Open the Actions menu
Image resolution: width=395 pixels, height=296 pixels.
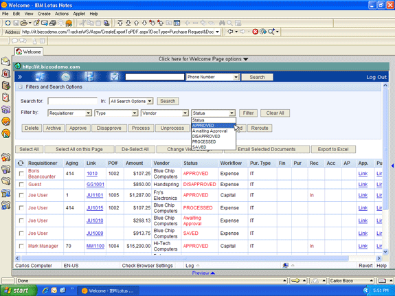tap(62, 14)
